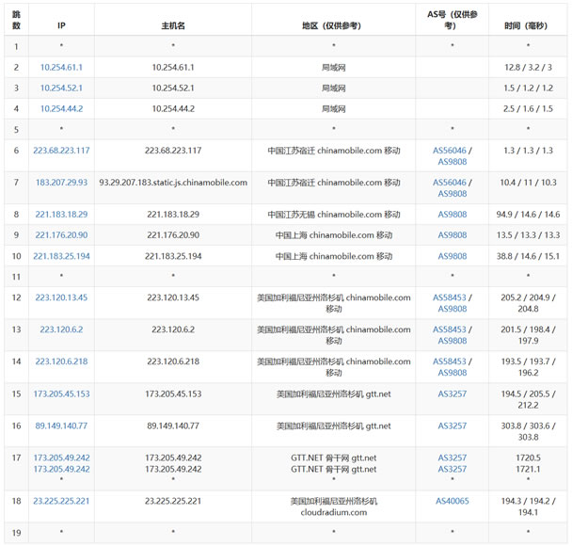Viewport: 572px width, 546px height.
Task: Open the 10.254.44.2 IP column link
Action: click(61, 108)
